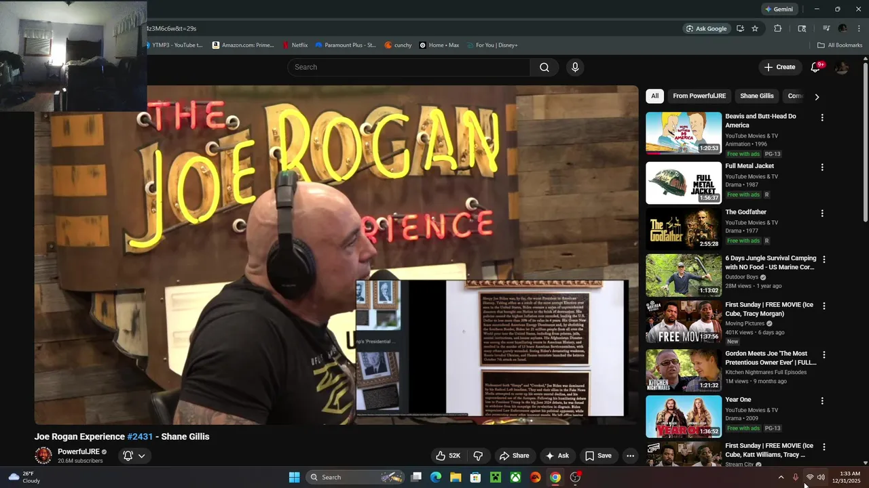Open Amazon Prime bookmark
This screenshot has width=869, height=488.
pyautogui.click(x=243, y=45)
